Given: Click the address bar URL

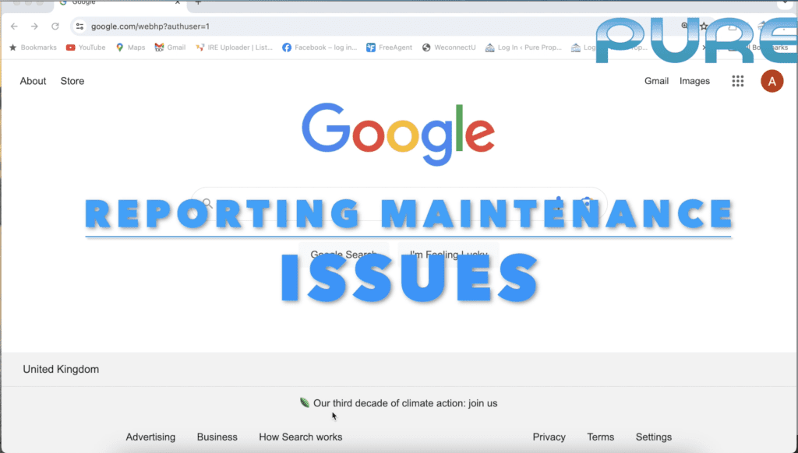Looking at the screenshot, I should click(150, 26).
